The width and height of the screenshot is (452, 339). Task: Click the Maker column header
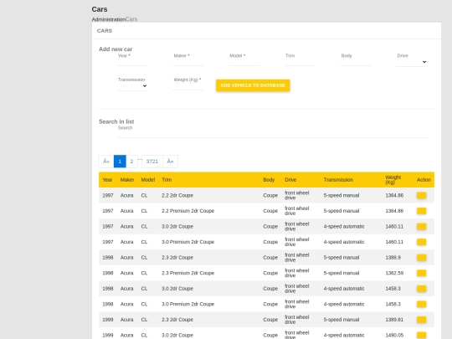pos(127,180)
